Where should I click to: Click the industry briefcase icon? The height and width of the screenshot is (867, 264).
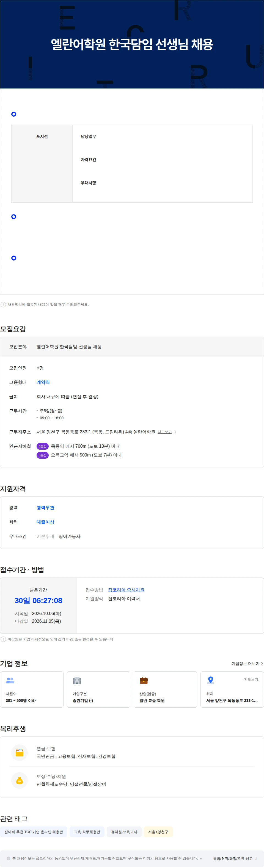pos(144,680)
